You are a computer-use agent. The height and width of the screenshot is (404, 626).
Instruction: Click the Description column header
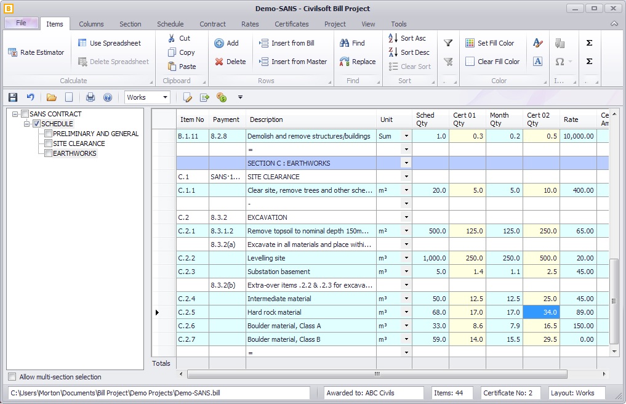pyautogui.click(x=311, y=119)
